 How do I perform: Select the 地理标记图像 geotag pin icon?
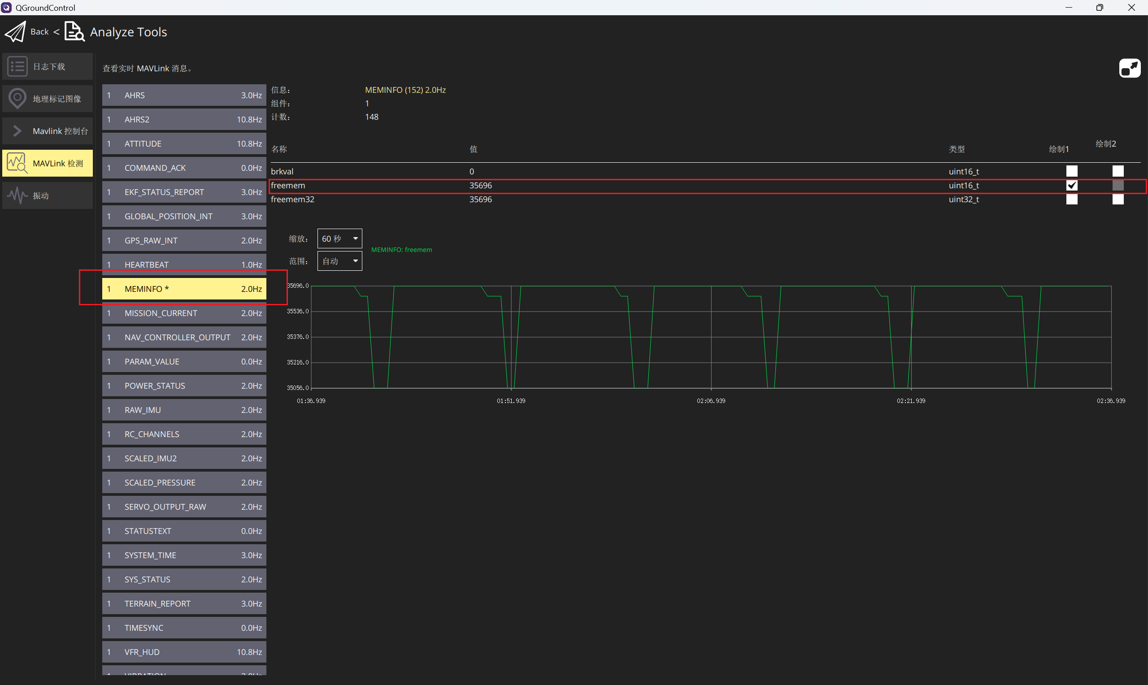click(17, 98)
